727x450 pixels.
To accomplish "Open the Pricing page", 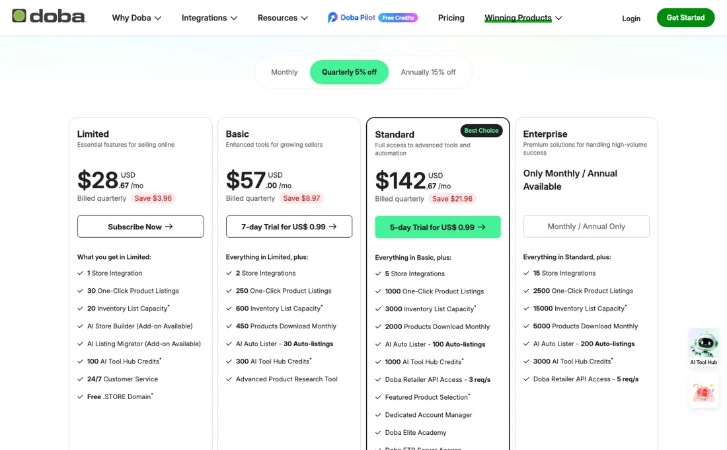I will point(451,18).
